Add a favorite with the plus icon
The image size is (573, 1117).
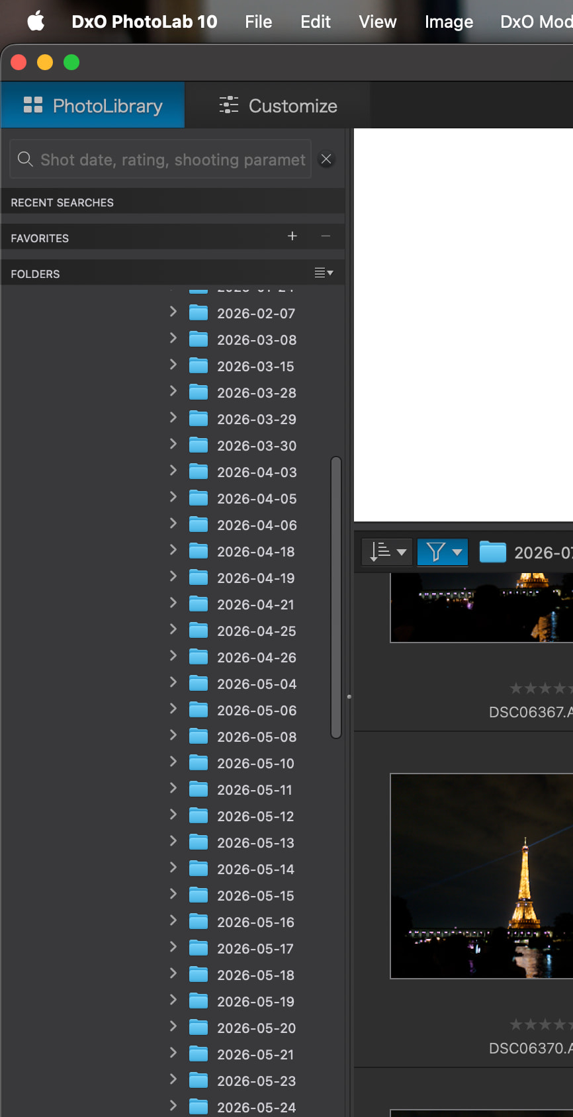pyautogui.click(x=292, y=236)
